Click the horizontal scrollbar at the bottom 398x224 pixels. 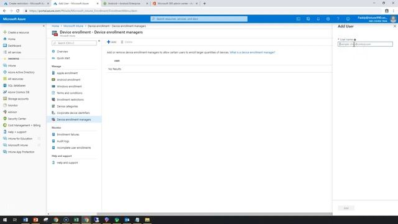(215, 214)
